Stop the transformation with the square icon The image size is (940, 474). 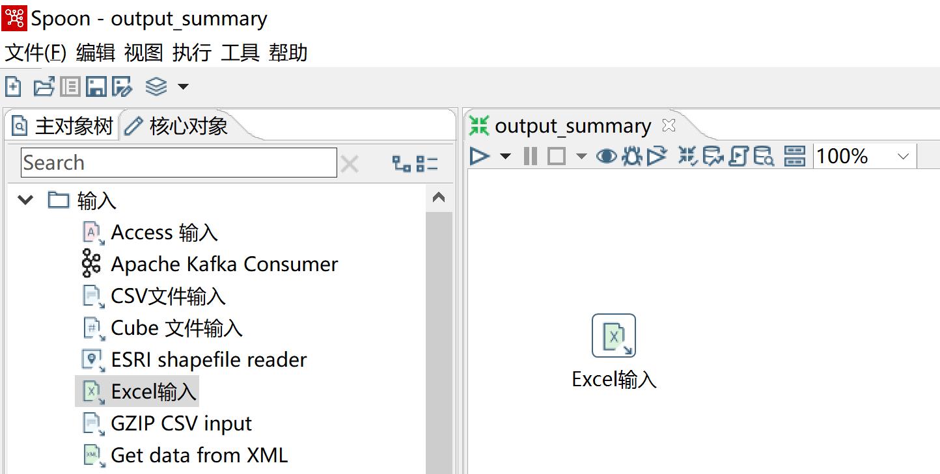556,156
